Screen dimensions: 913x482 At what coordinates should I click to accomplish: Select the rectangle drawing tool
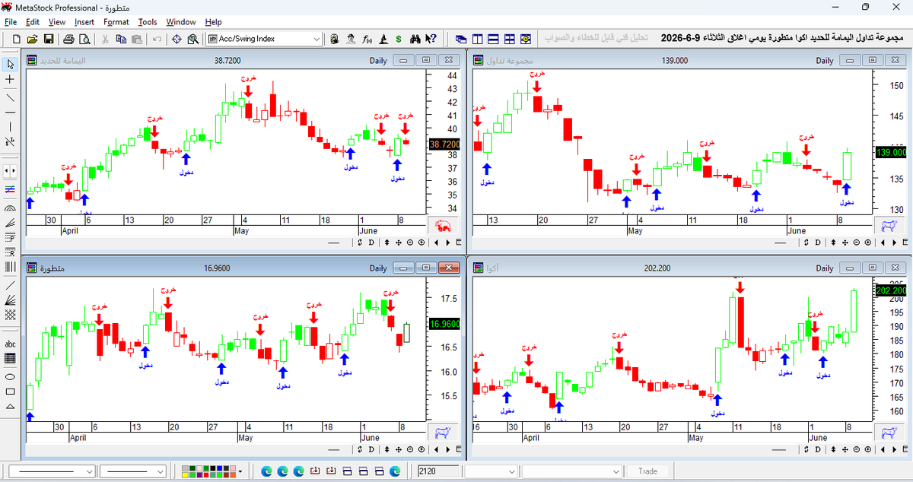coord(10,391)
